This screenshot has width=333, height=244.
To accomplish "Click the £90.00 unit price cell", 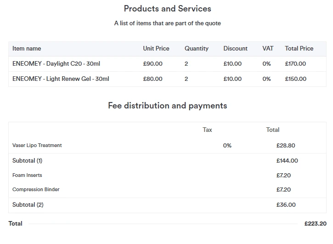I will (153, 64).
